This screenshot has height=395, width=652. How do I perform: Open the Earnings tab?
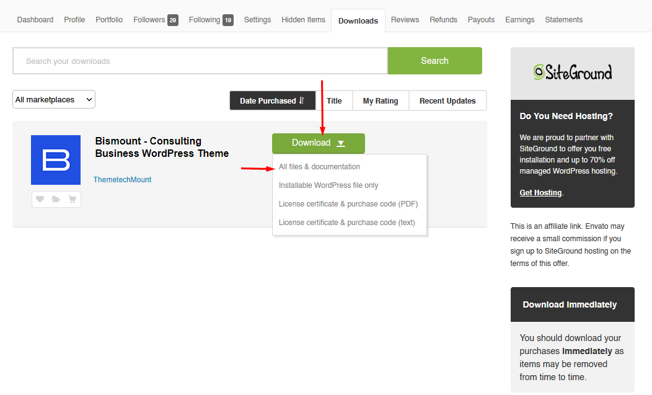(520, 20)
